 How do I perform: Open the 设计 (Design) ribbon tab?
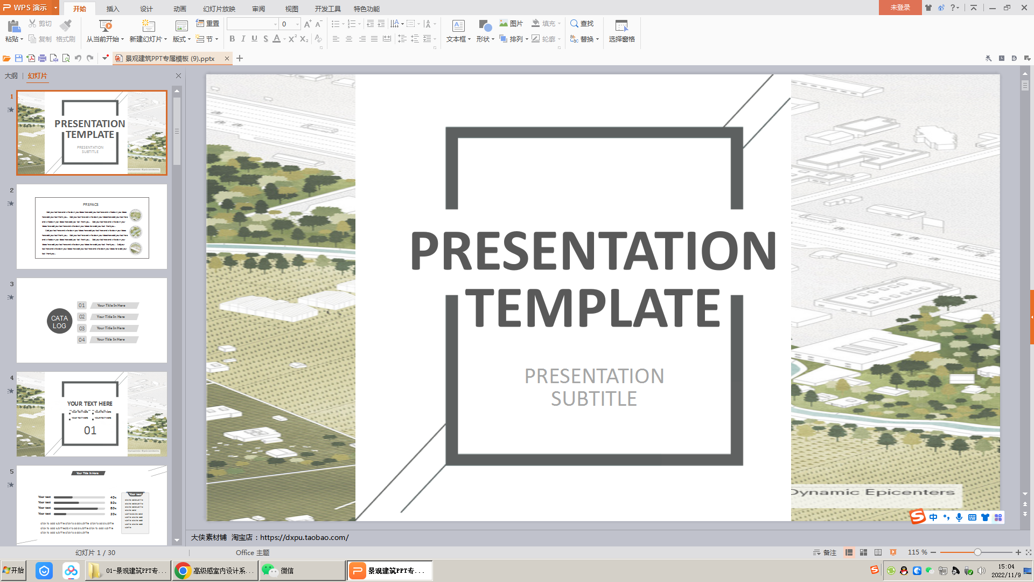pos(146,9)
